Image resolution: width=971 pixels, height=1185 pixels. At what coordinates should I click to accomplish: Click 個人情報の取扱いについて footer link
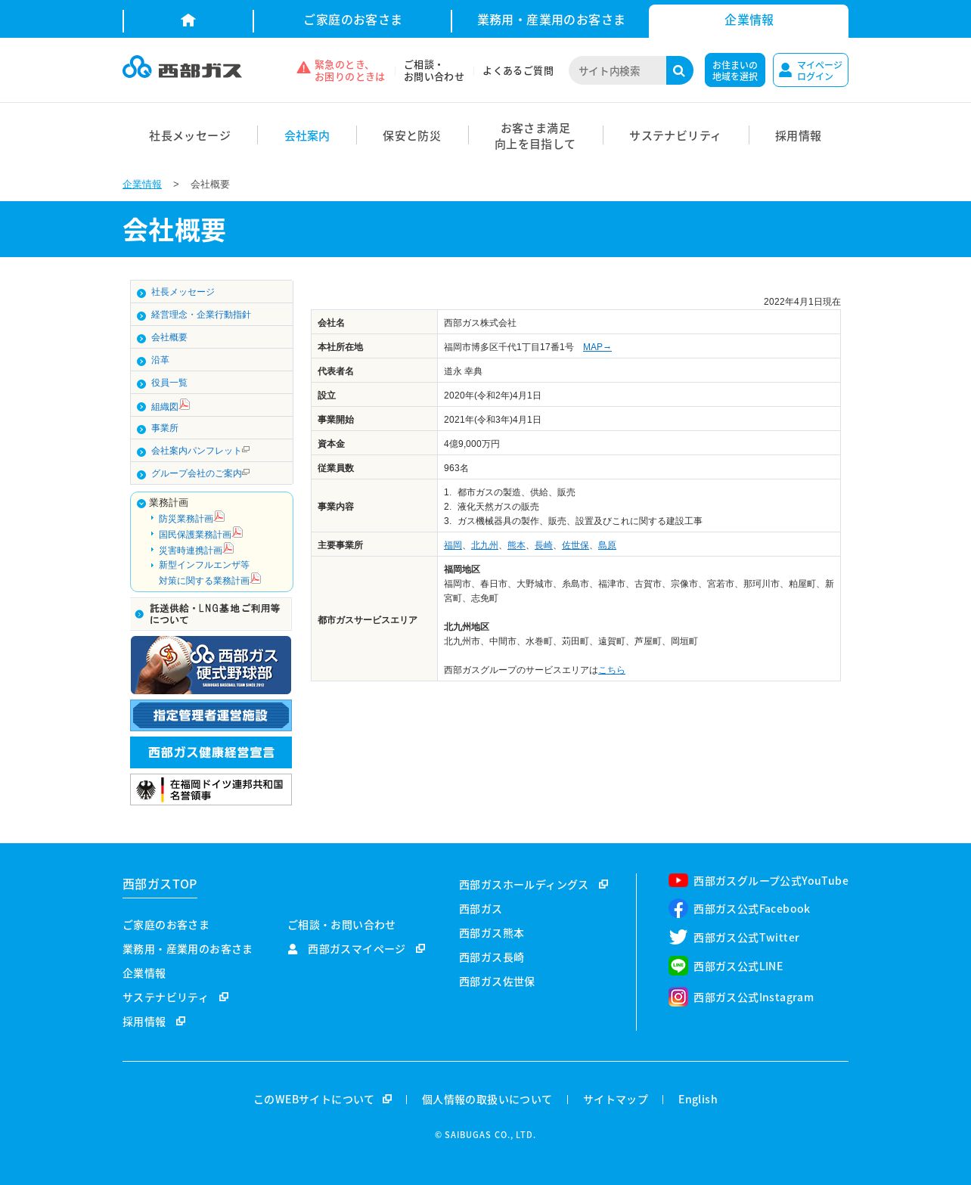pyautogui.click(x=487, y=1099)
